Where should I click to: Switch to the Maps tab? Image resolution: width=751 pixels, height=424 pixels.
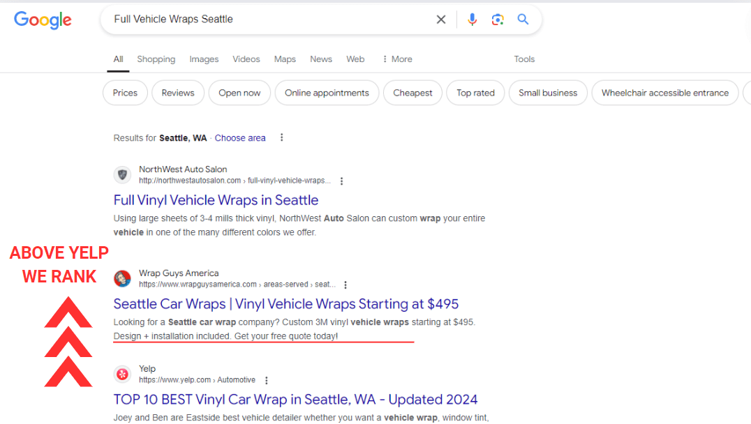click(x=285, y=59)
